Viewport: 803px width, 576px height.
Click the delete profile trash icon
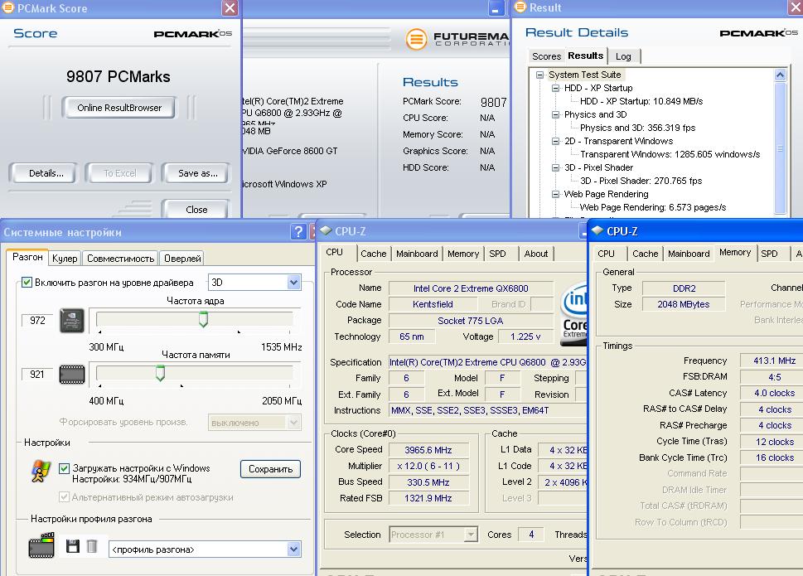92,546
